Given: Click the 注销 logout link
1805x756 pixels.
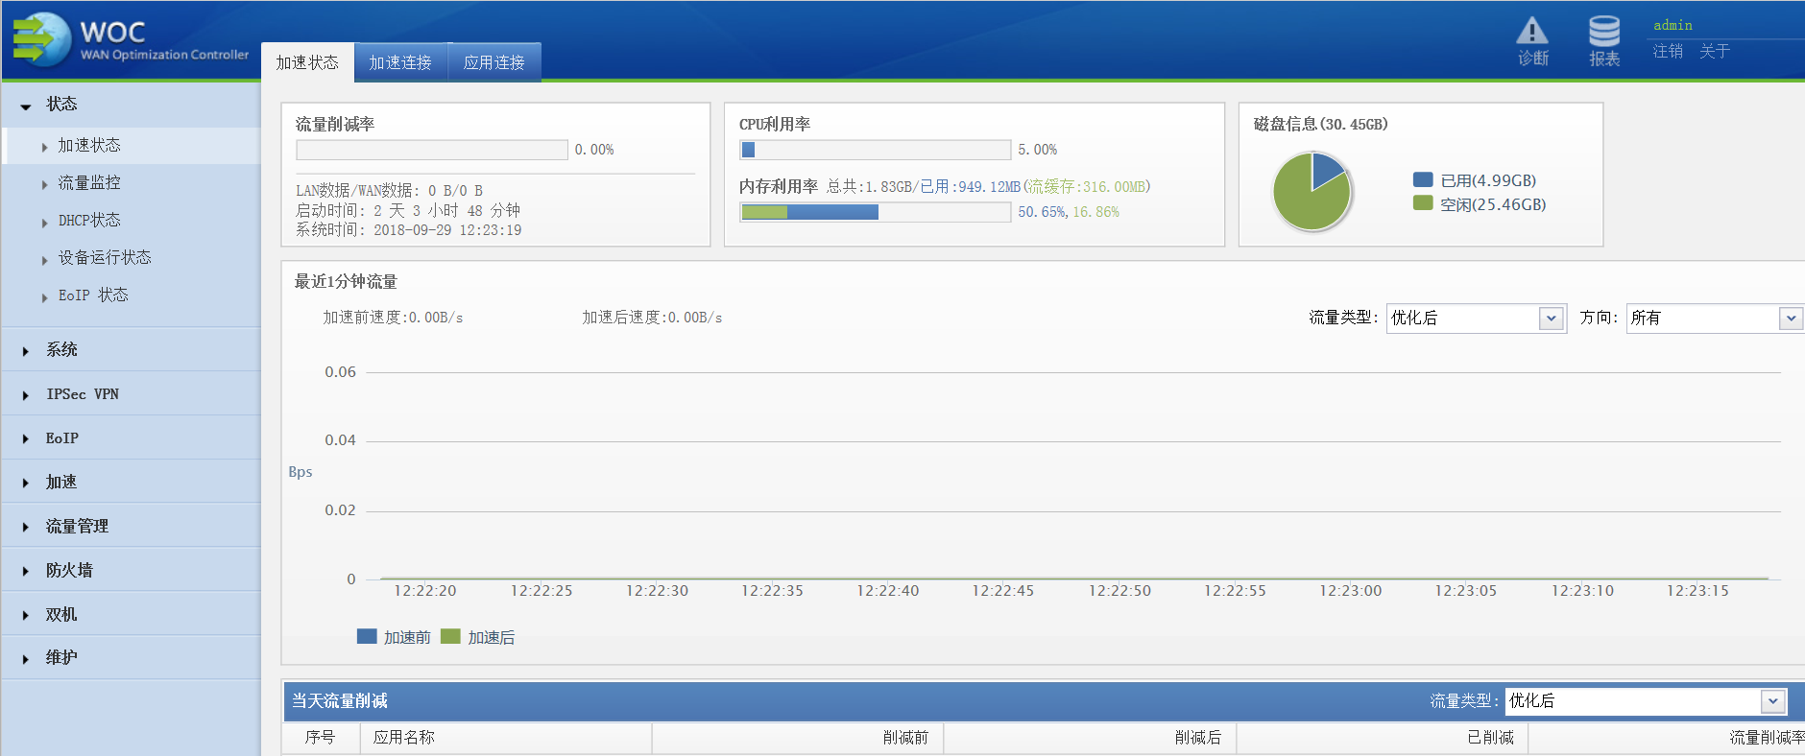Looking at the screenshot, I should (x=1668, y=51).
